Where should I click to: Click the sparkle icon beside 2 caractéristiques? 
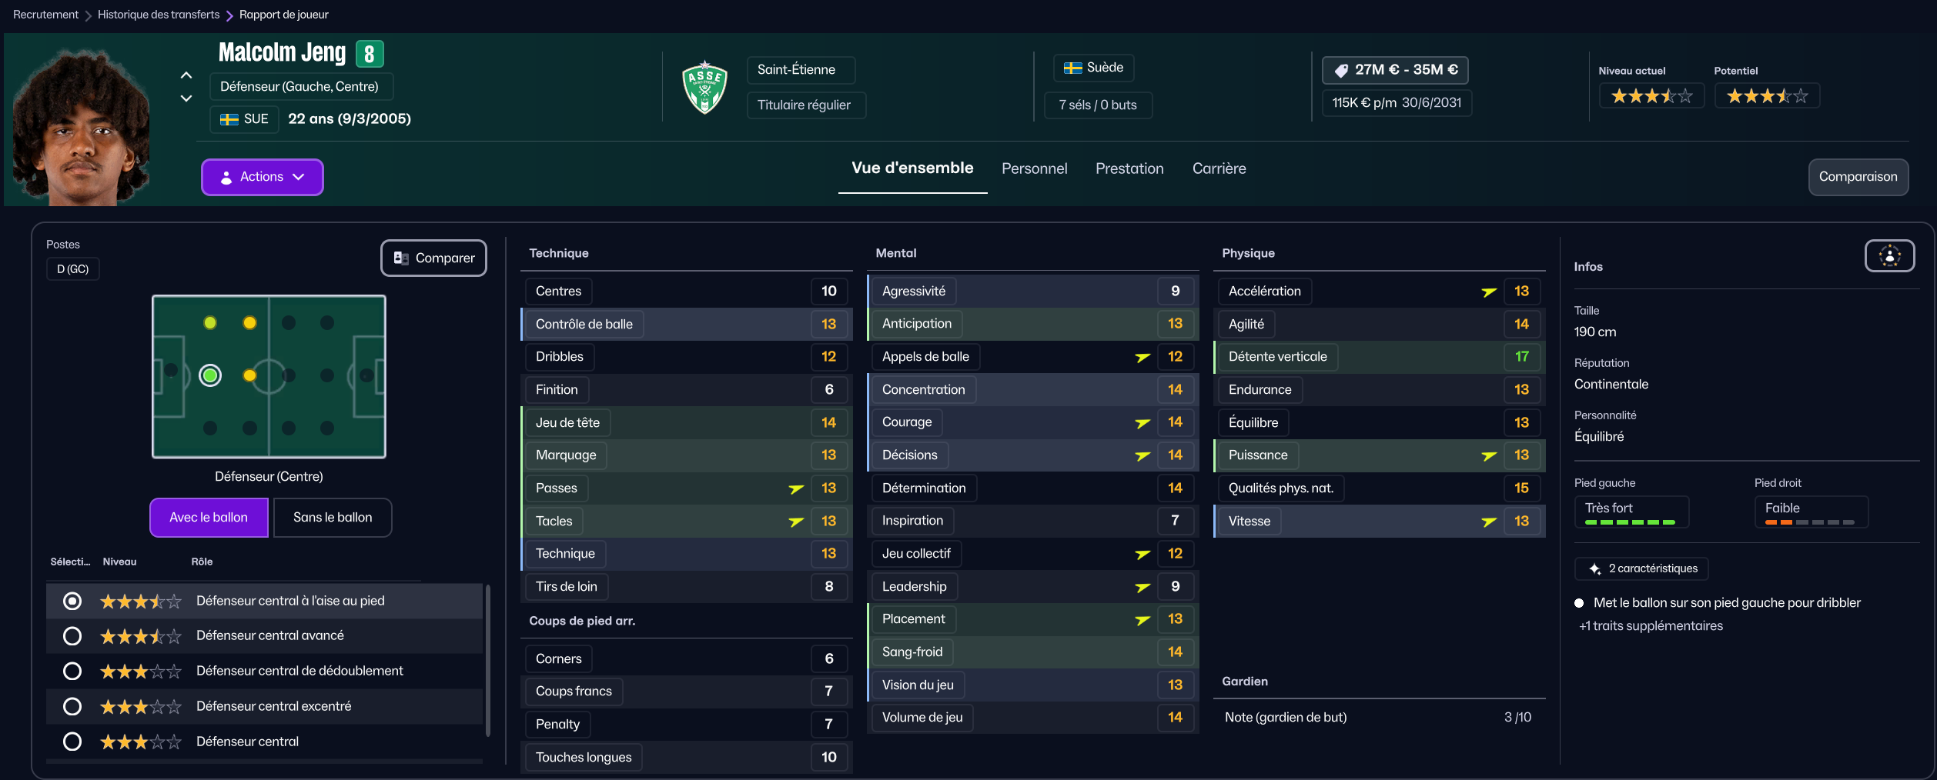click(x=1594, y=569)
